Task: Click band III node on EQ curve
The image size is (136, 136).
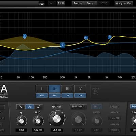Action: [x=86, y=38]
